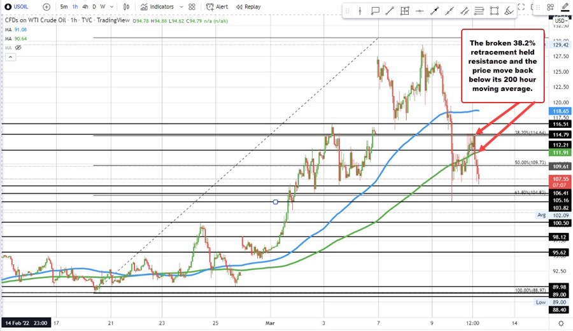
Task: Click the 100.00%(88.97) Fibonacci label
Action: [530, 290]
